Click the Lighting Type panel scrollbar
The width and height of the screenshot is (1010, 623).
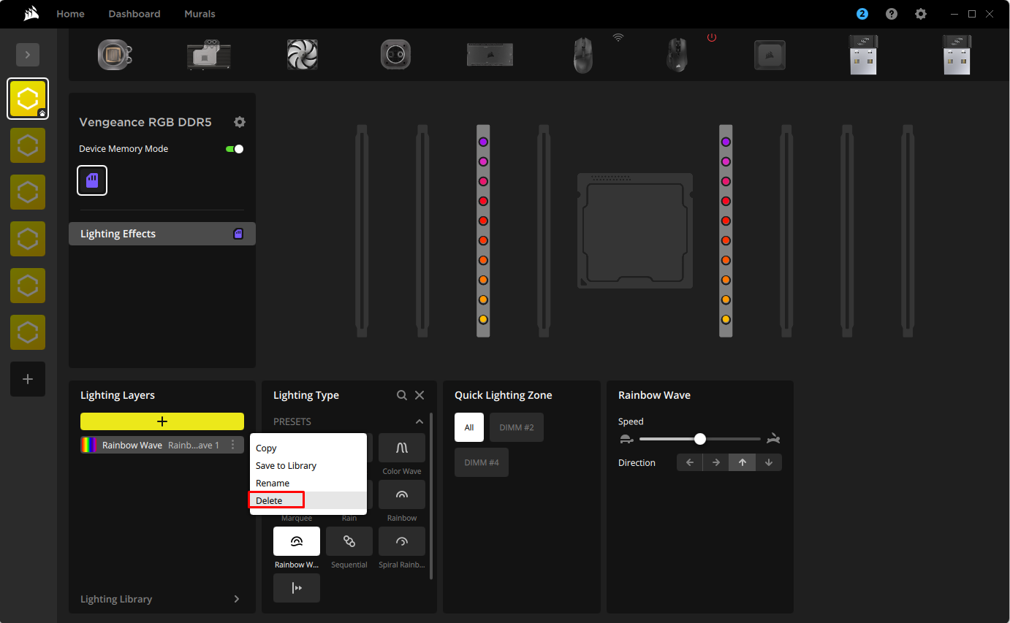point(431,497)
